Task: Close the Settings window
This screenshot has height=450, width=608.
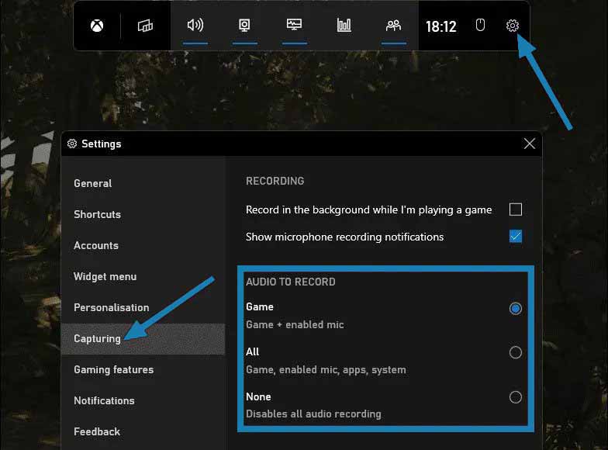Action: point(529,144)
